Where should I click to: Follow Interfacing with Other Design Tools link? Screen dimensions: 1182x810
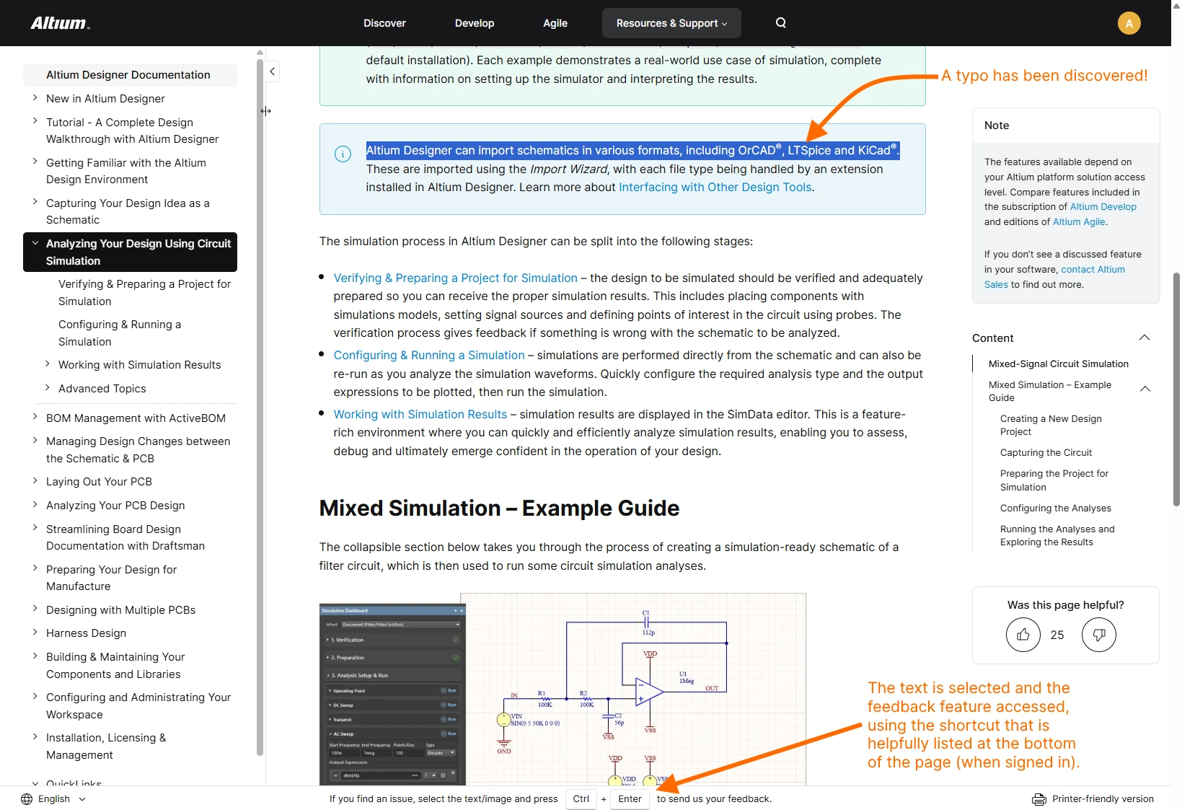715,188
